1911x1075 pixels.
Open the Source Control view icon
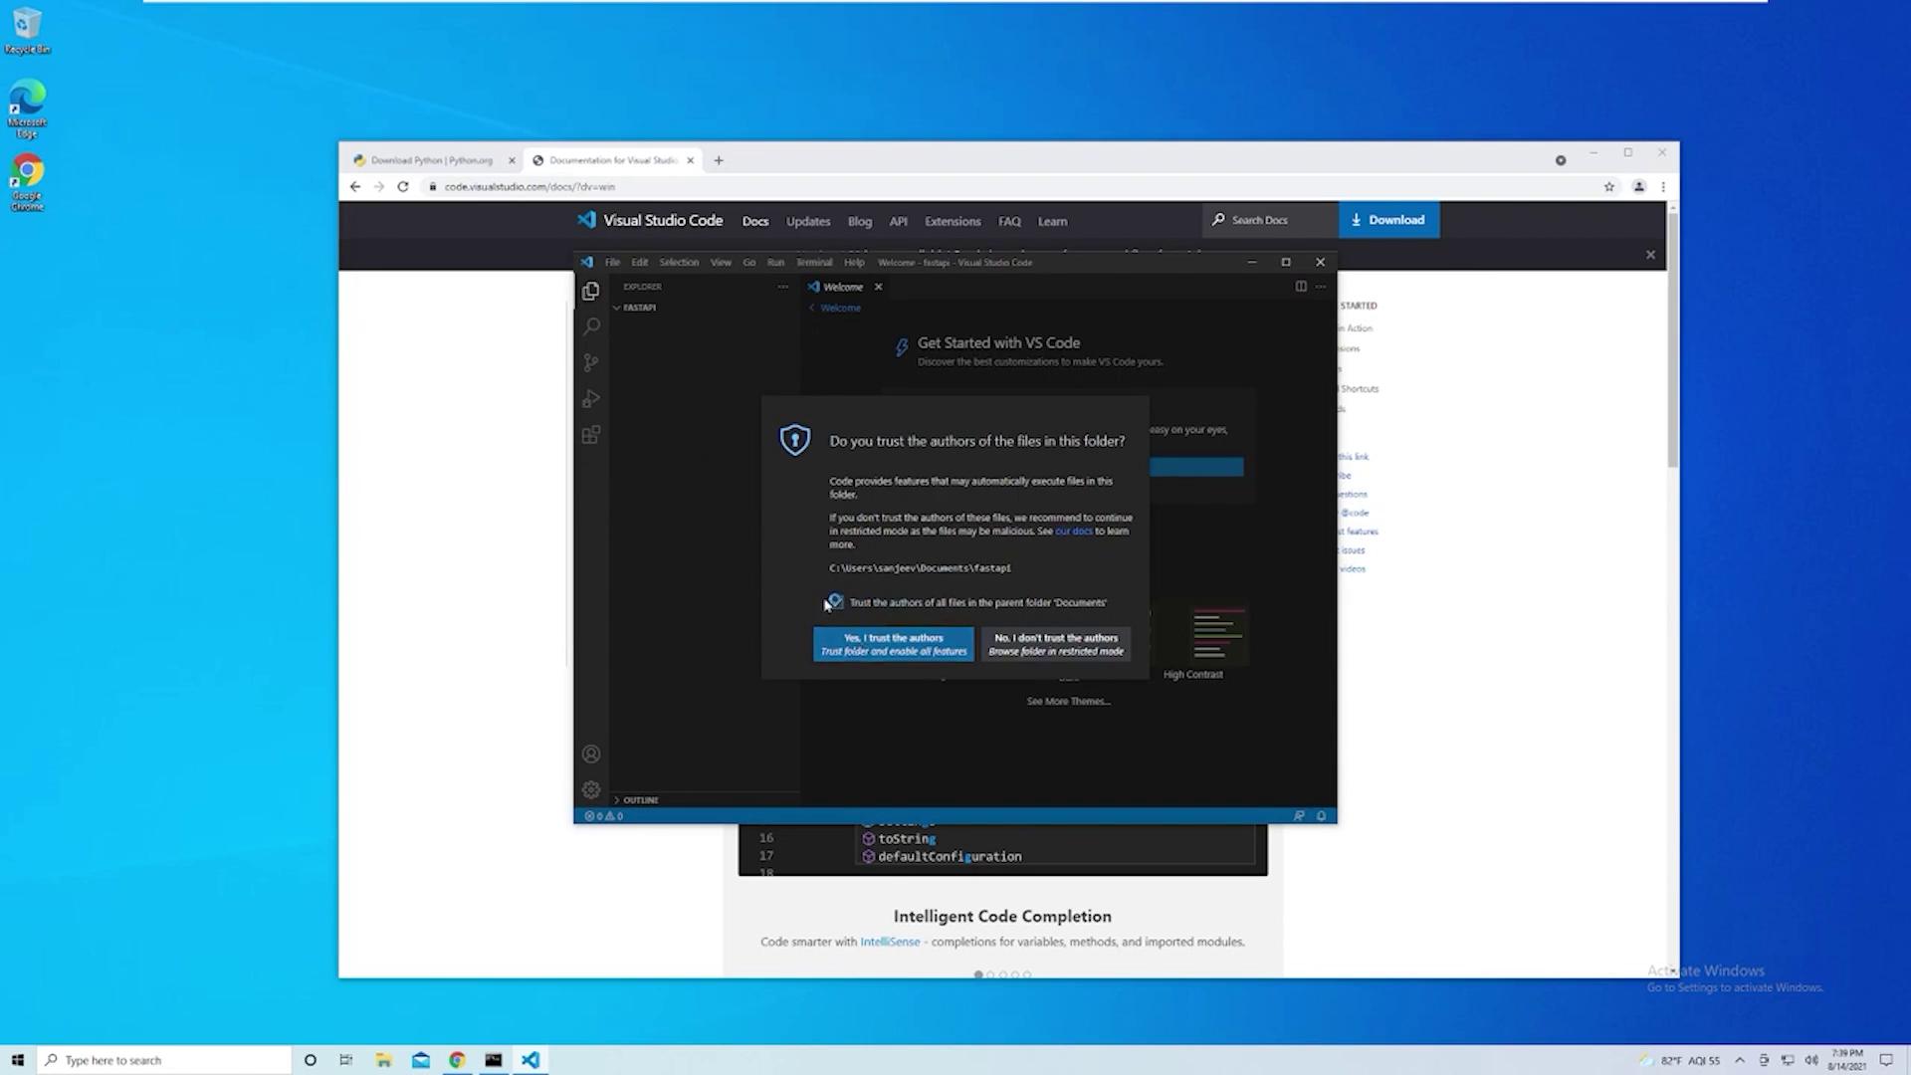tap(591, 362)
